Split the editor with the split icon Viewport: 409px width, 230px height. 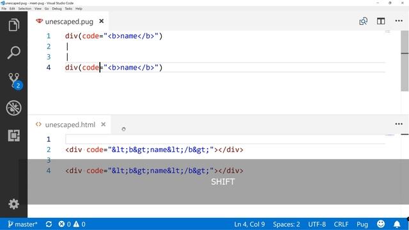[x=381, y=21]
